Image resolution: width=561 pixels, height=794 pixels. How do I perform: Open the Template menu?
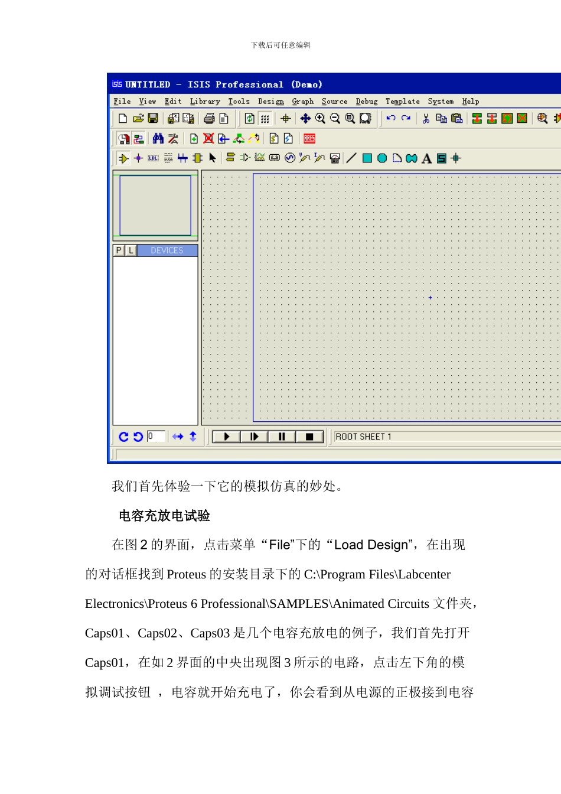pyautogui.click(x=403, y=102)
